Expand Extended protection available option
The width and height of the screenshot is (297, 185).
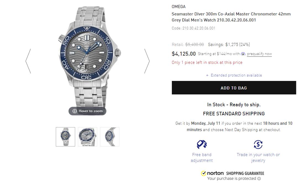coord(234,75)
